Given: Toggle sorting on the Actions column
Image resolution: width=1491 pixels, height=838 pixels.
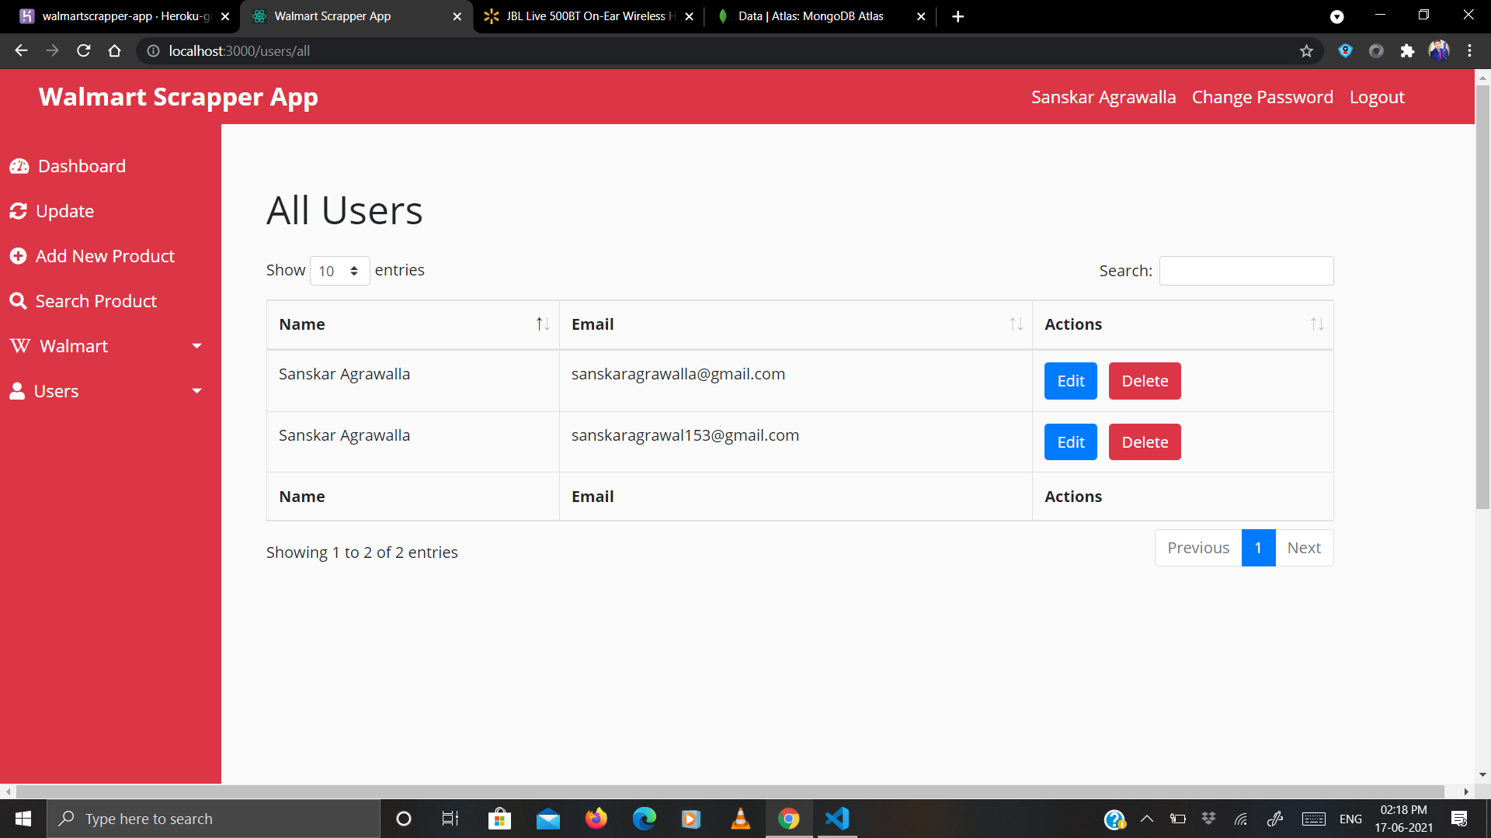Looking at the screenshot, I should pos(1317,324).
